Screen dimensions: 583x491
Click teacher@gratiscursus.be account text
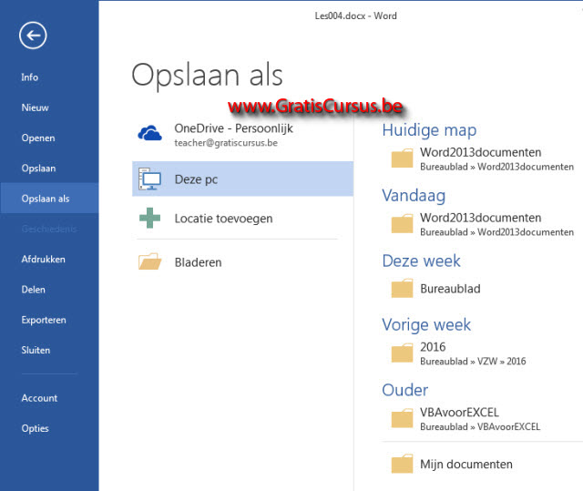click(226, 143)
